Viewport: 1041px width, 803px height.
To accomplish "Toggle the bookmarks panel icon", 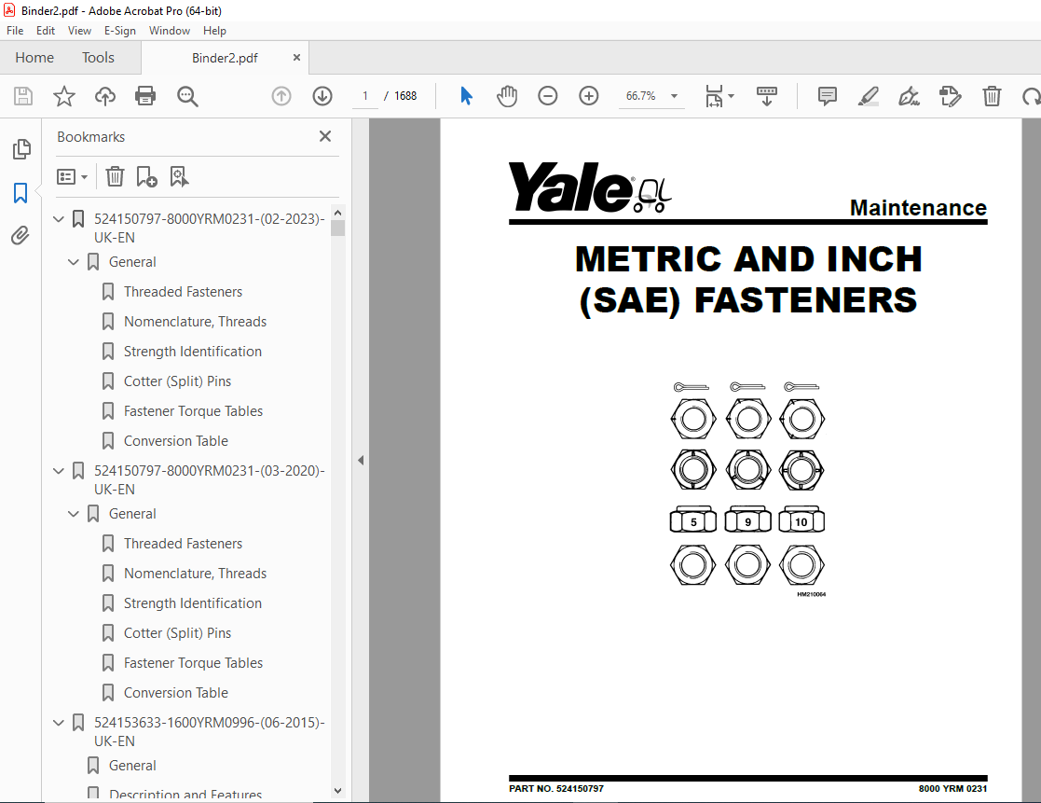I will pyautogui.click(x=21, y=193).
